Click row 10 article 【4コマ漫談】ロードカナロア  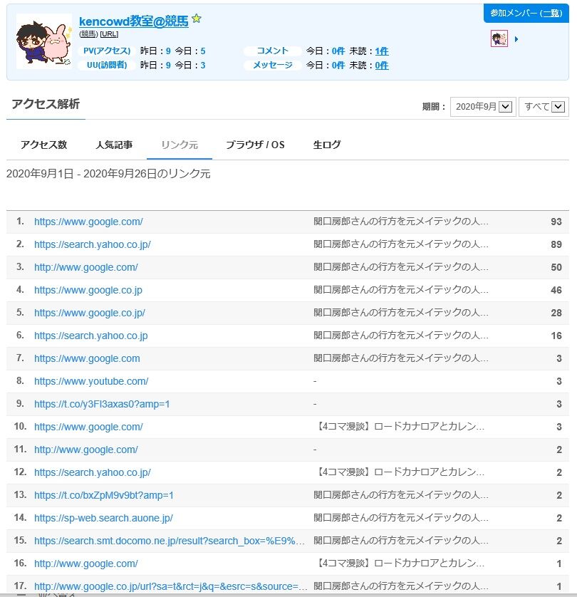pos(401,427)
